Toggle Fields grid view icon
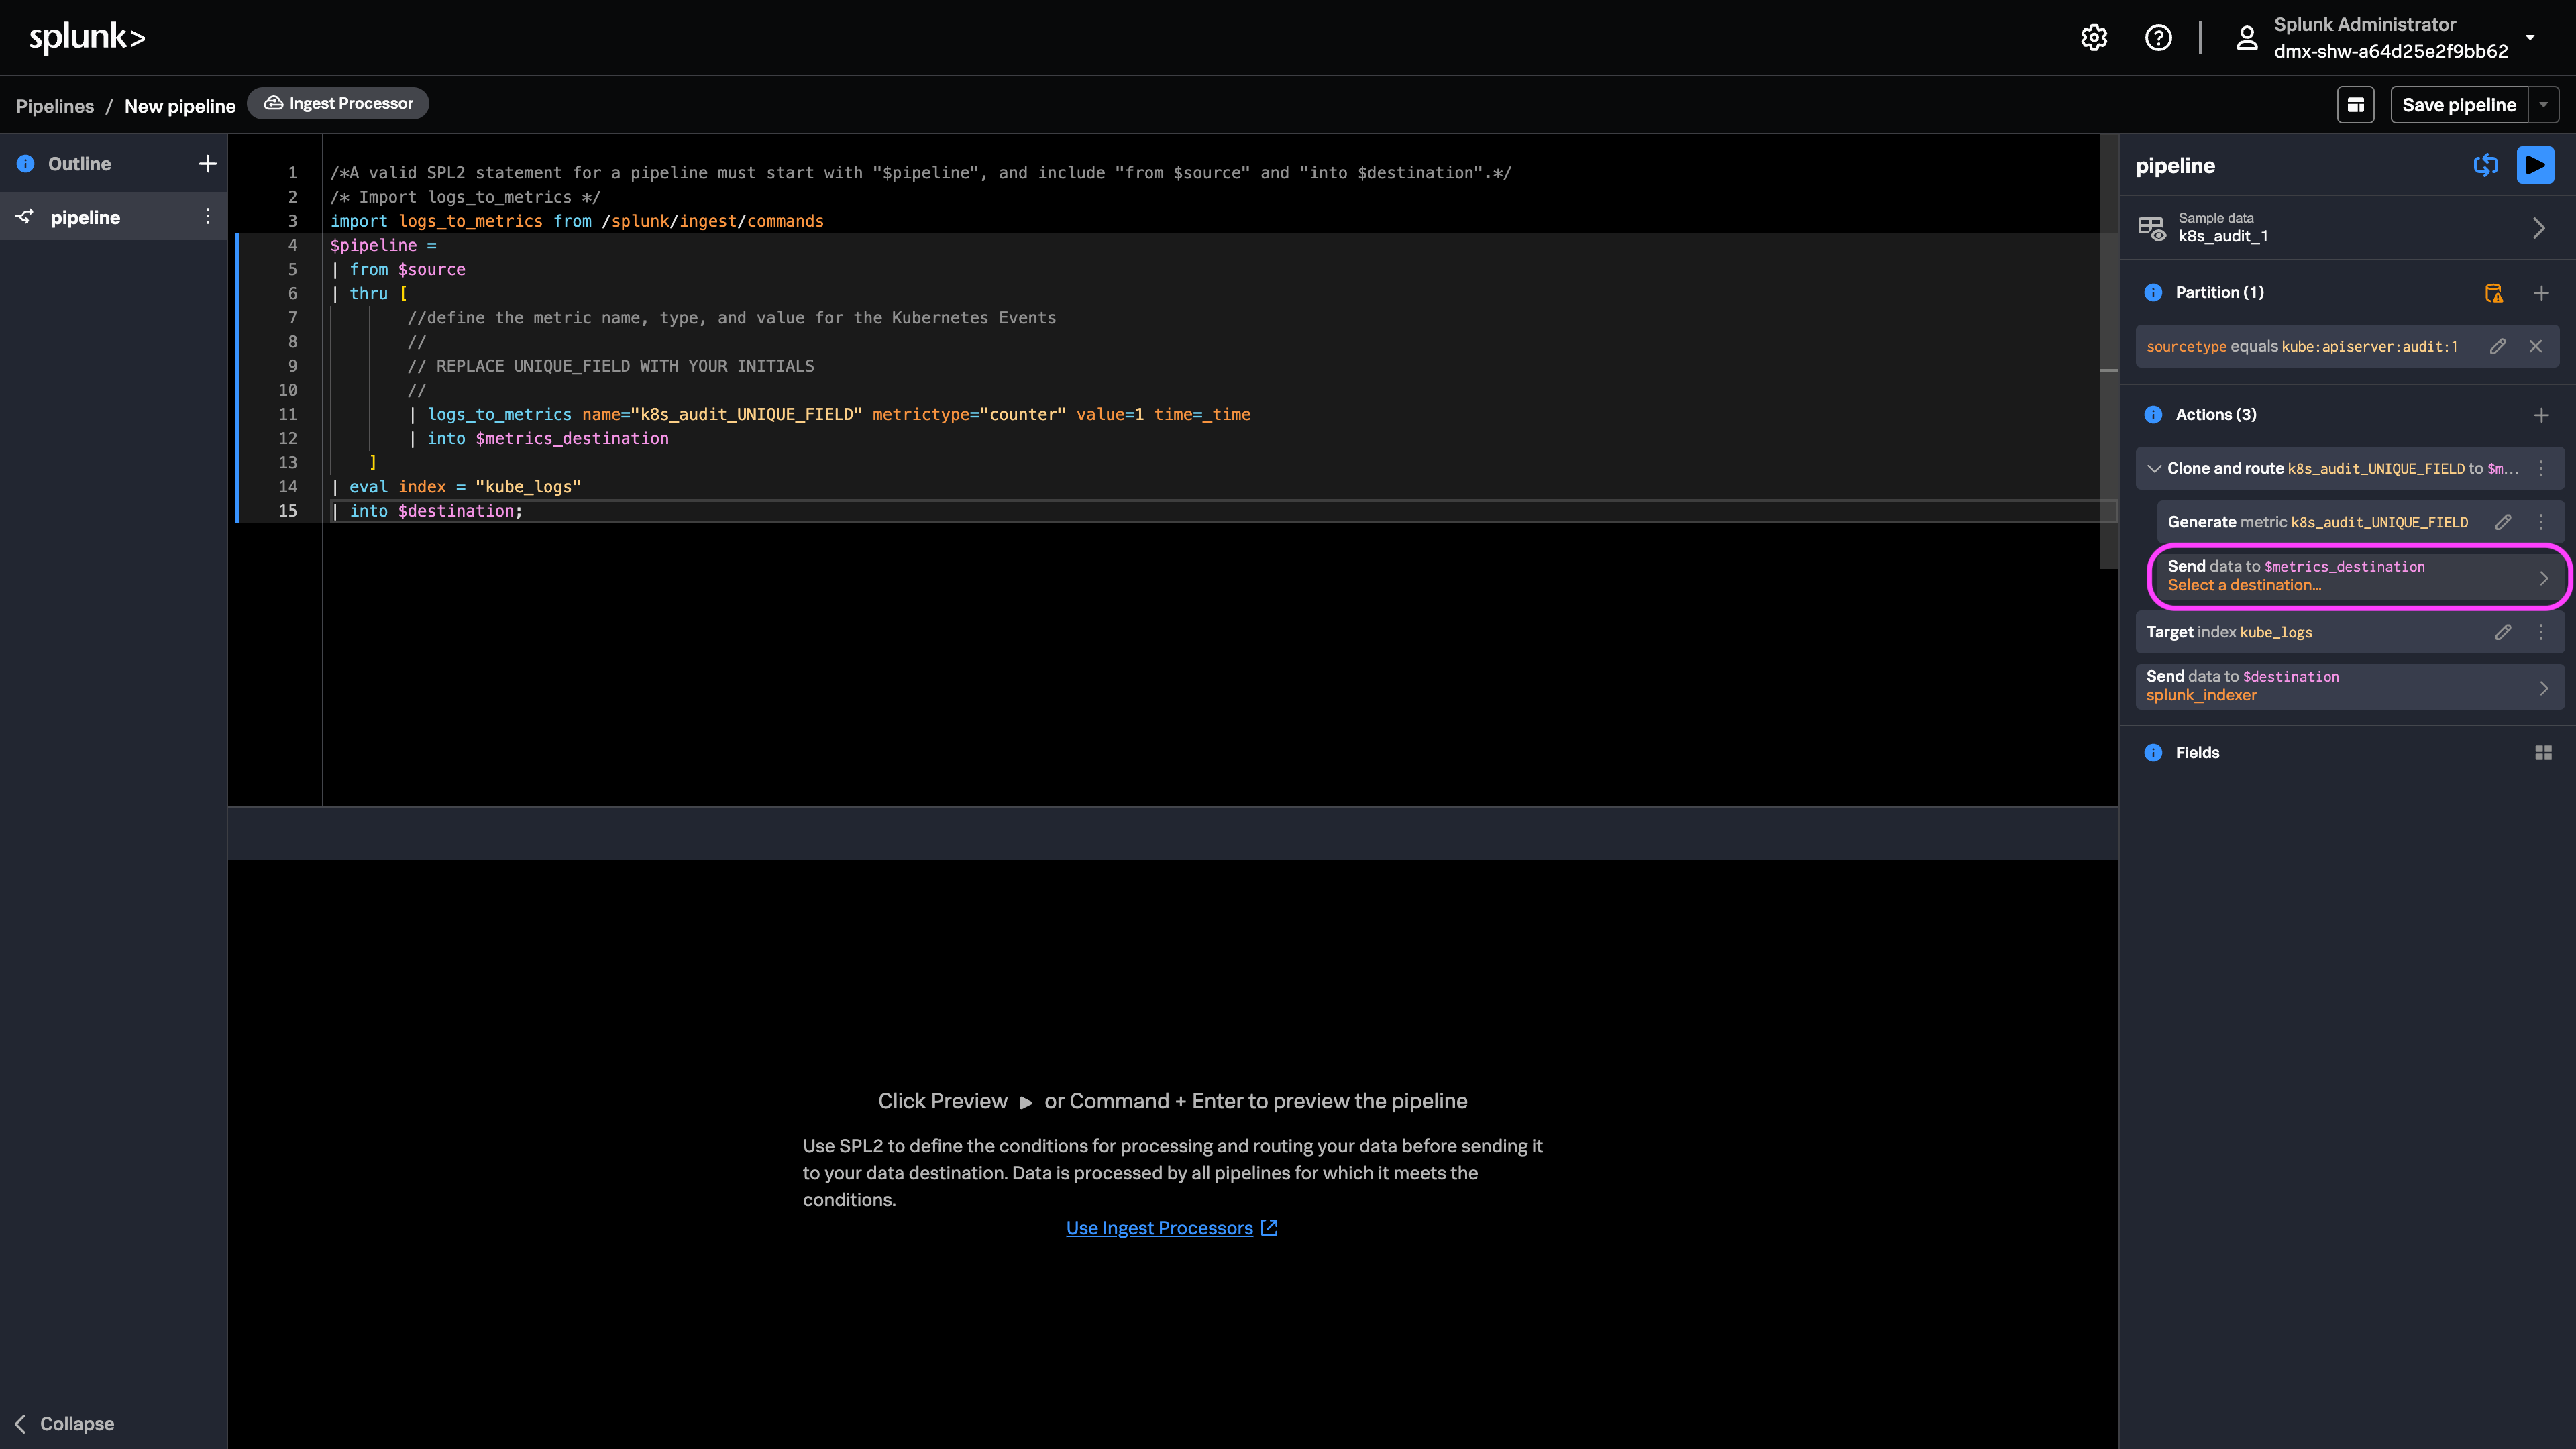 (x=2543, y=753)
